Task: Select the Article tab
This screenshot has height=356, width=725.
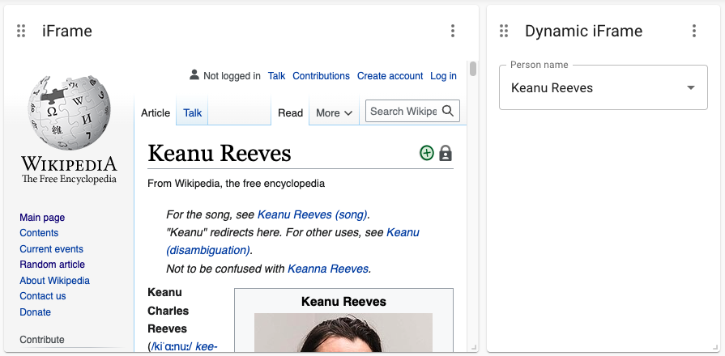Action: point(156,112)
